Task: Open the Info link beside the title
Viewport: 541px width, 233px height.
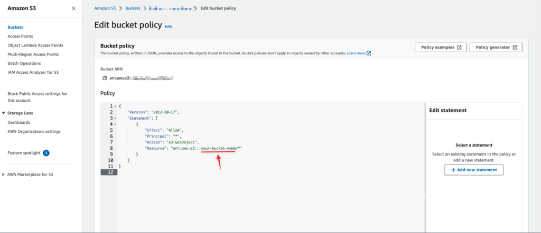Action: coord(169,26)
